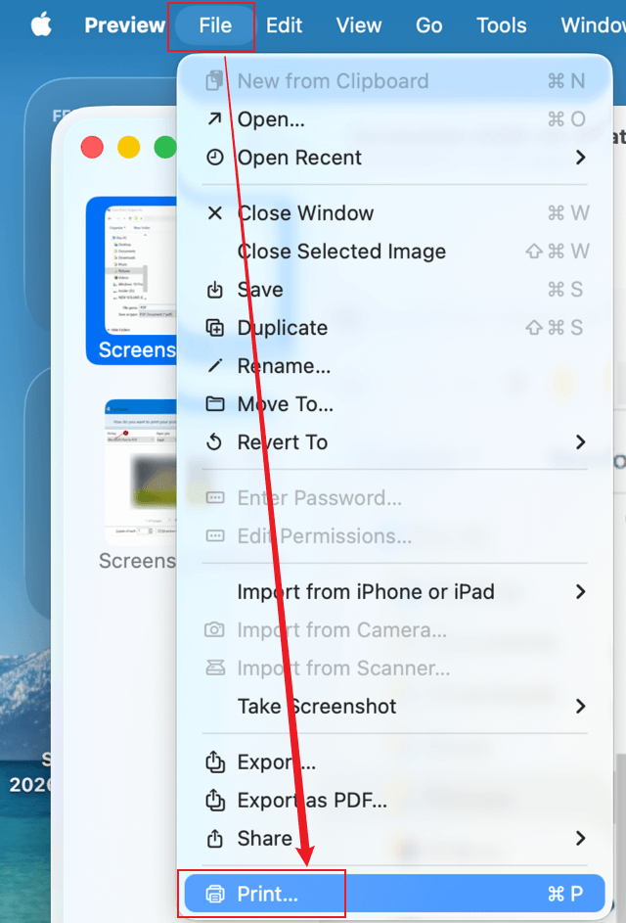Expand the Take Screenshot submenu

pyautogui.click(x=395, y=707)
